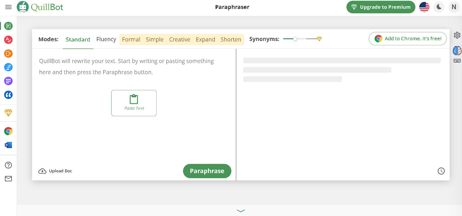462x216 pixels.
Task: Toggle dark mode moon icon
Action: (439, 7)
